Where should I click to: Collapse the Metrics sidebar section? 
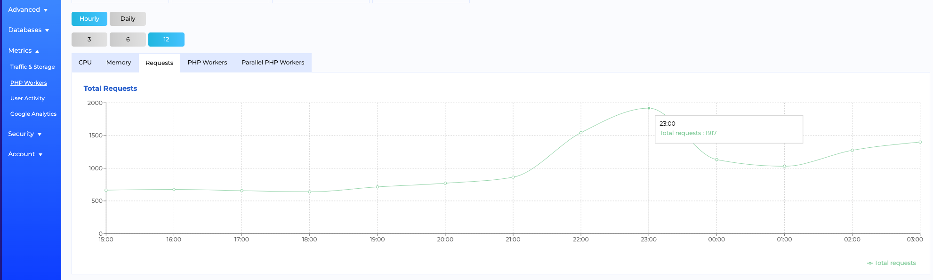(x=24, y=51)
